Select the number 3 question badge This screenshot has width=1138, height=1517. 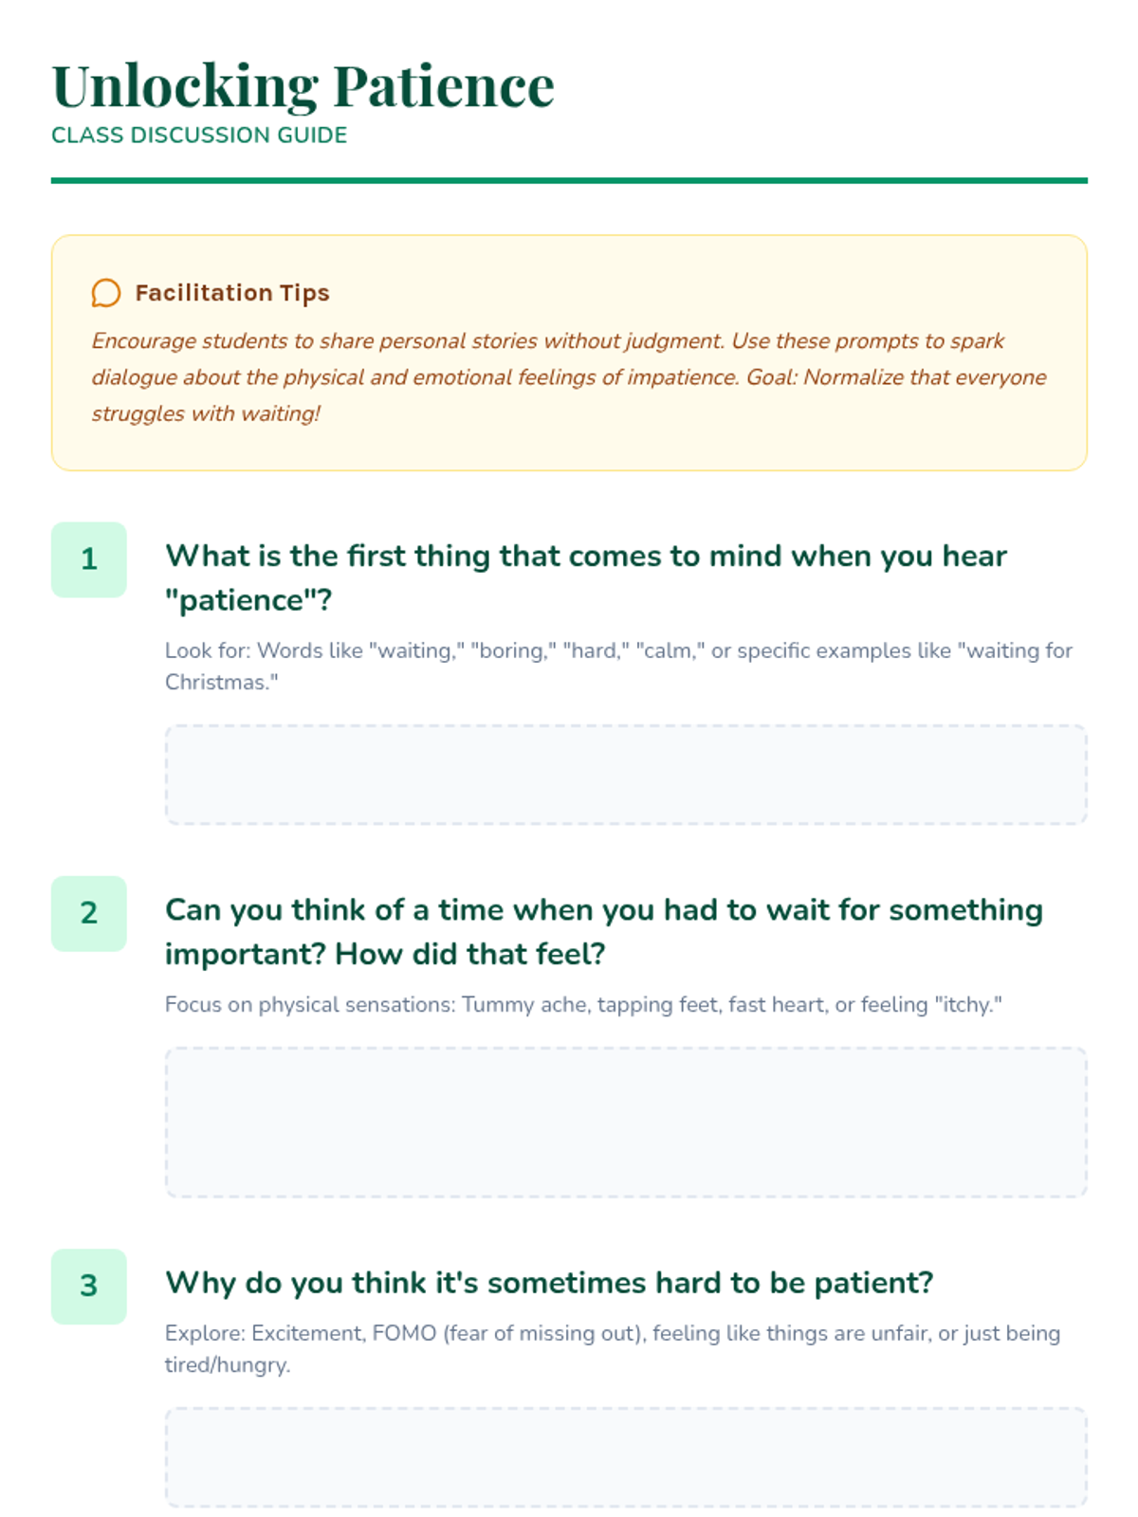88,1286
